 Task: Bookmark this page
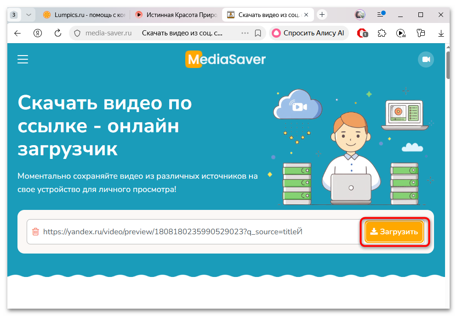coord(258,33)
